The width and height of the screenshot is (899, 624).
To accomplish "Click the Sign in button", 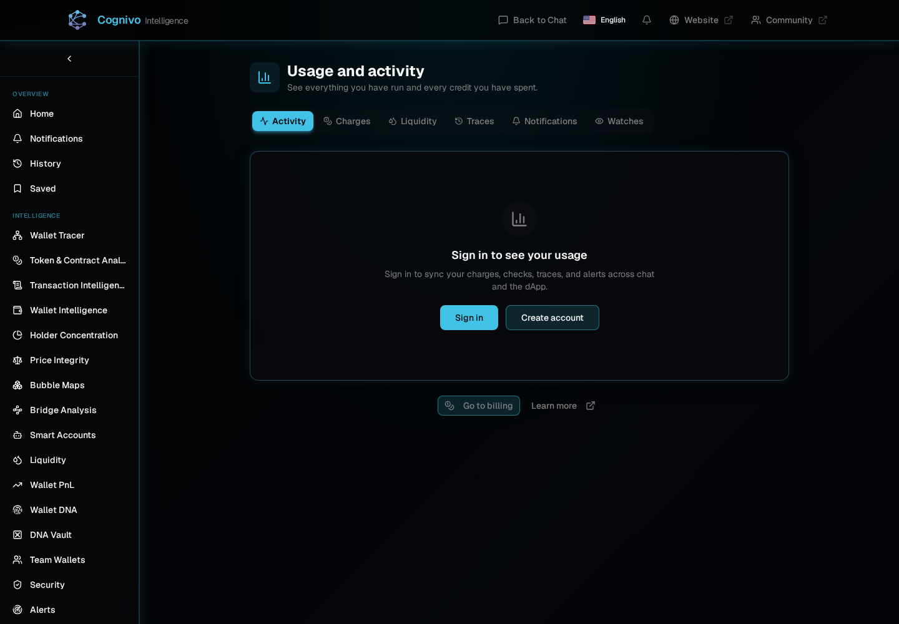I will [469, 318].
